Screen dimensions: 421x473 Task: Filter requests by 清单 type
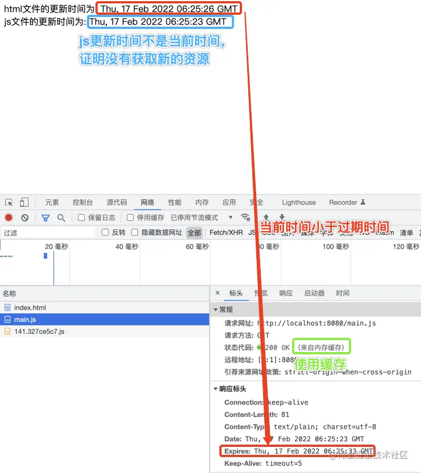pos(407,233)
